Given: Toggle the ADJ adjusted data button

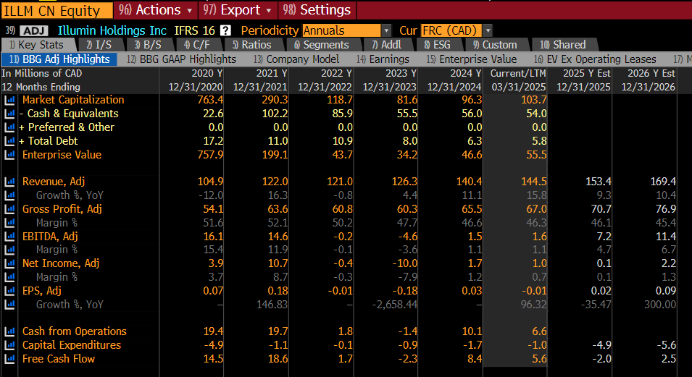Looking at the screenshot, I should pyautogui.click(x=34, y=31).
